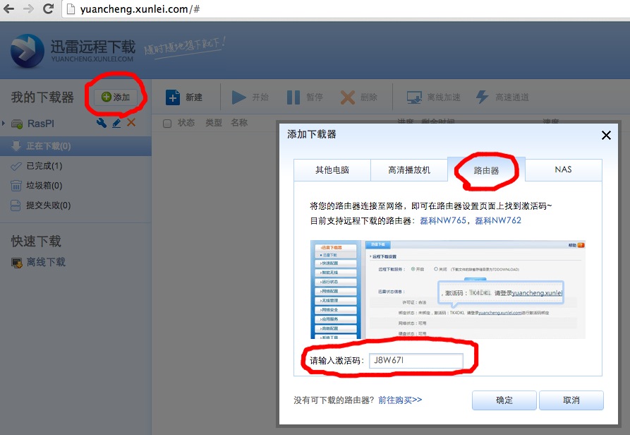
Task: Expand the RasPI downloader tree arrow
Action: (4, 124)
